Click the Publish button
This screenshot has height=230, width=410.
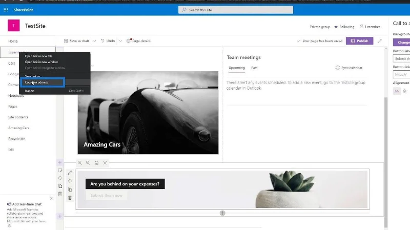(x=360, y=41)
